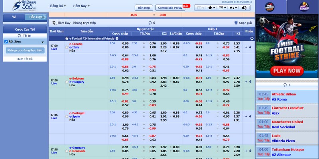Click the Tải lại reload icon
This screenshot has width=319, height=159.
click(19, 36)
